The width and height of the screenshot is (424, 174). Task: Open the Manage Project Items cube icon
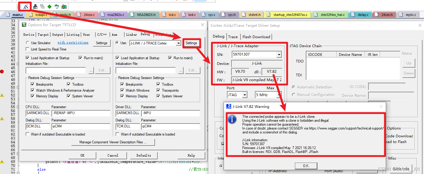(35, 6)
